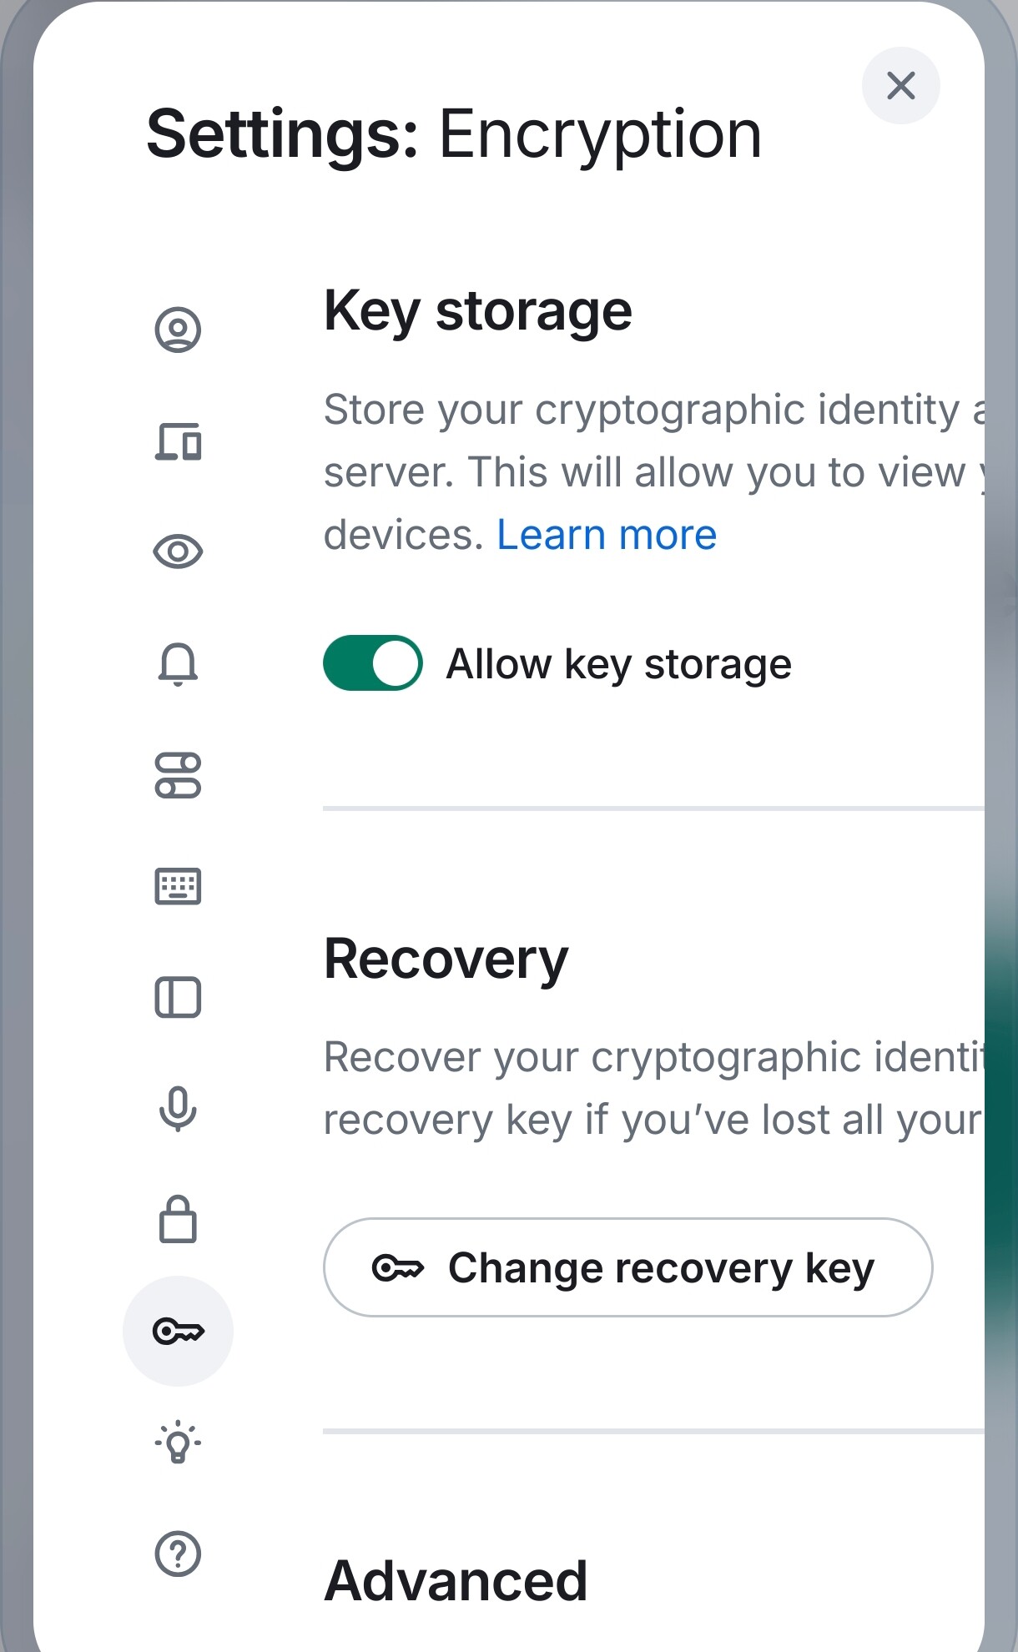Open the Notifications bell tab
The image size is (1018, 1652).
[178, 664]
